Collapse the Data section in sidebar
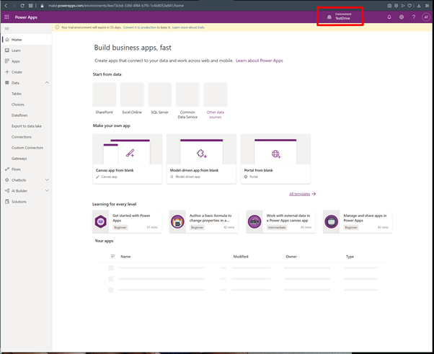The width and height of the screenshot is (434, 354). [x=47, y=83]
